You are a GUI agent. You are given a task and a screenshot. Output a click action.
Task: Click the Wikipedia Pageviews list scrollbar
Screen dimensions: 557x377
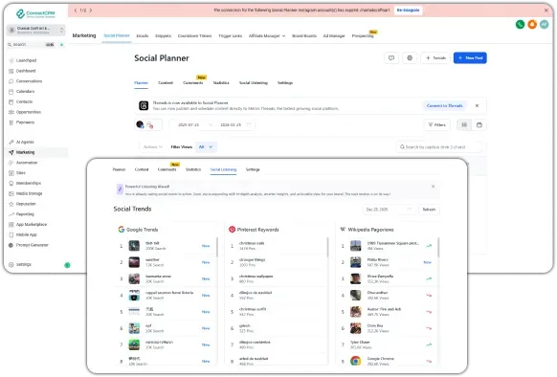[438, 247]
